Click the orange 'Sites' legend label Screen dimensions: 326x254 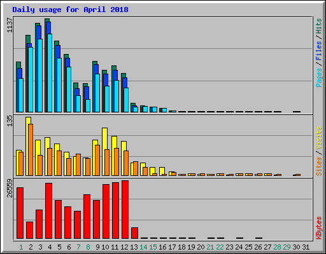point(319,166)
